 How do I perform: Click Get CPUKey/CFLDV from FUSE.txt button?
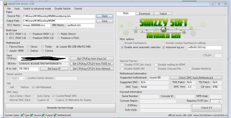coord(91,64)
